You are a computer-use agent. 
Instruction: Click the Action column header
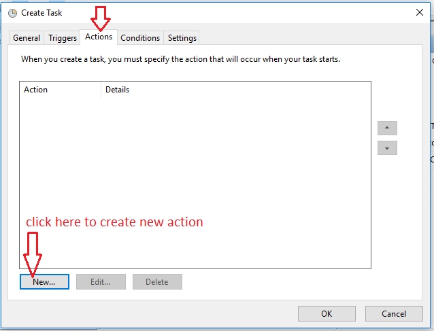(60, 90)
